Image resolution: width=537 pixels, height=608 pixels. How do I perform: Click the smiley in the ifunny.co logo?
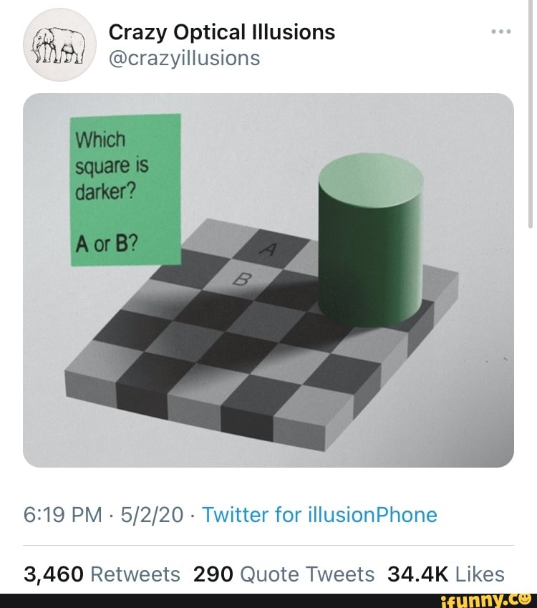click(x=525, y=599)
